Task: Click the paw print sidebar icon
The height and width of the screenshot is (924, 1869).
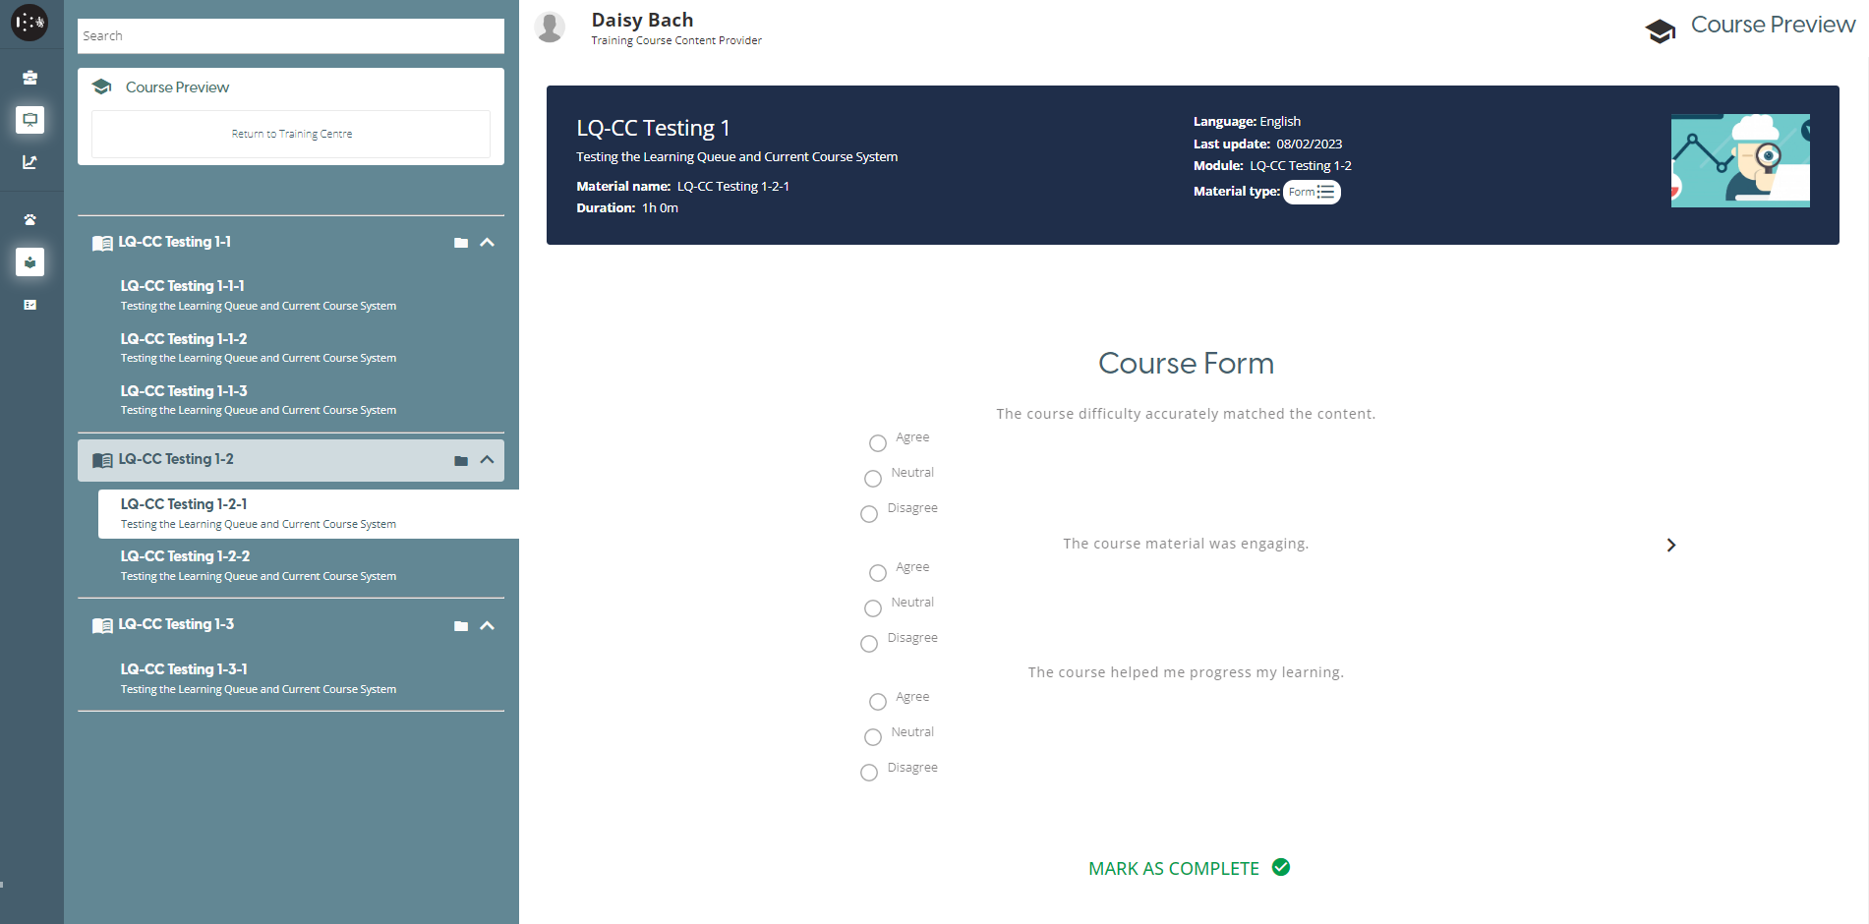Action: (30, 220)
